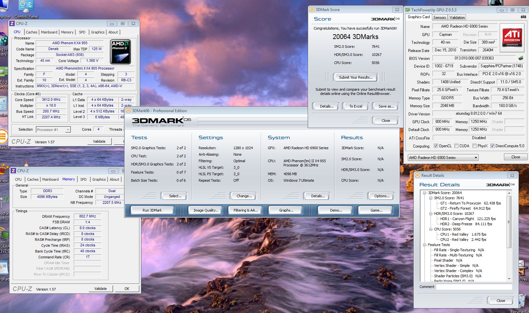Click Result Details scrollbar up arrow

pos(509,193)
